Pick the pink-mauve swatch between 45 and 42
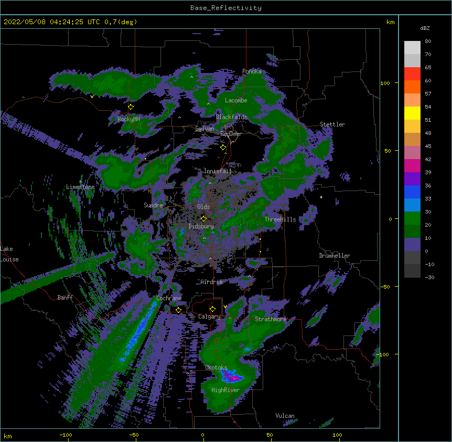 coord(412,153)
